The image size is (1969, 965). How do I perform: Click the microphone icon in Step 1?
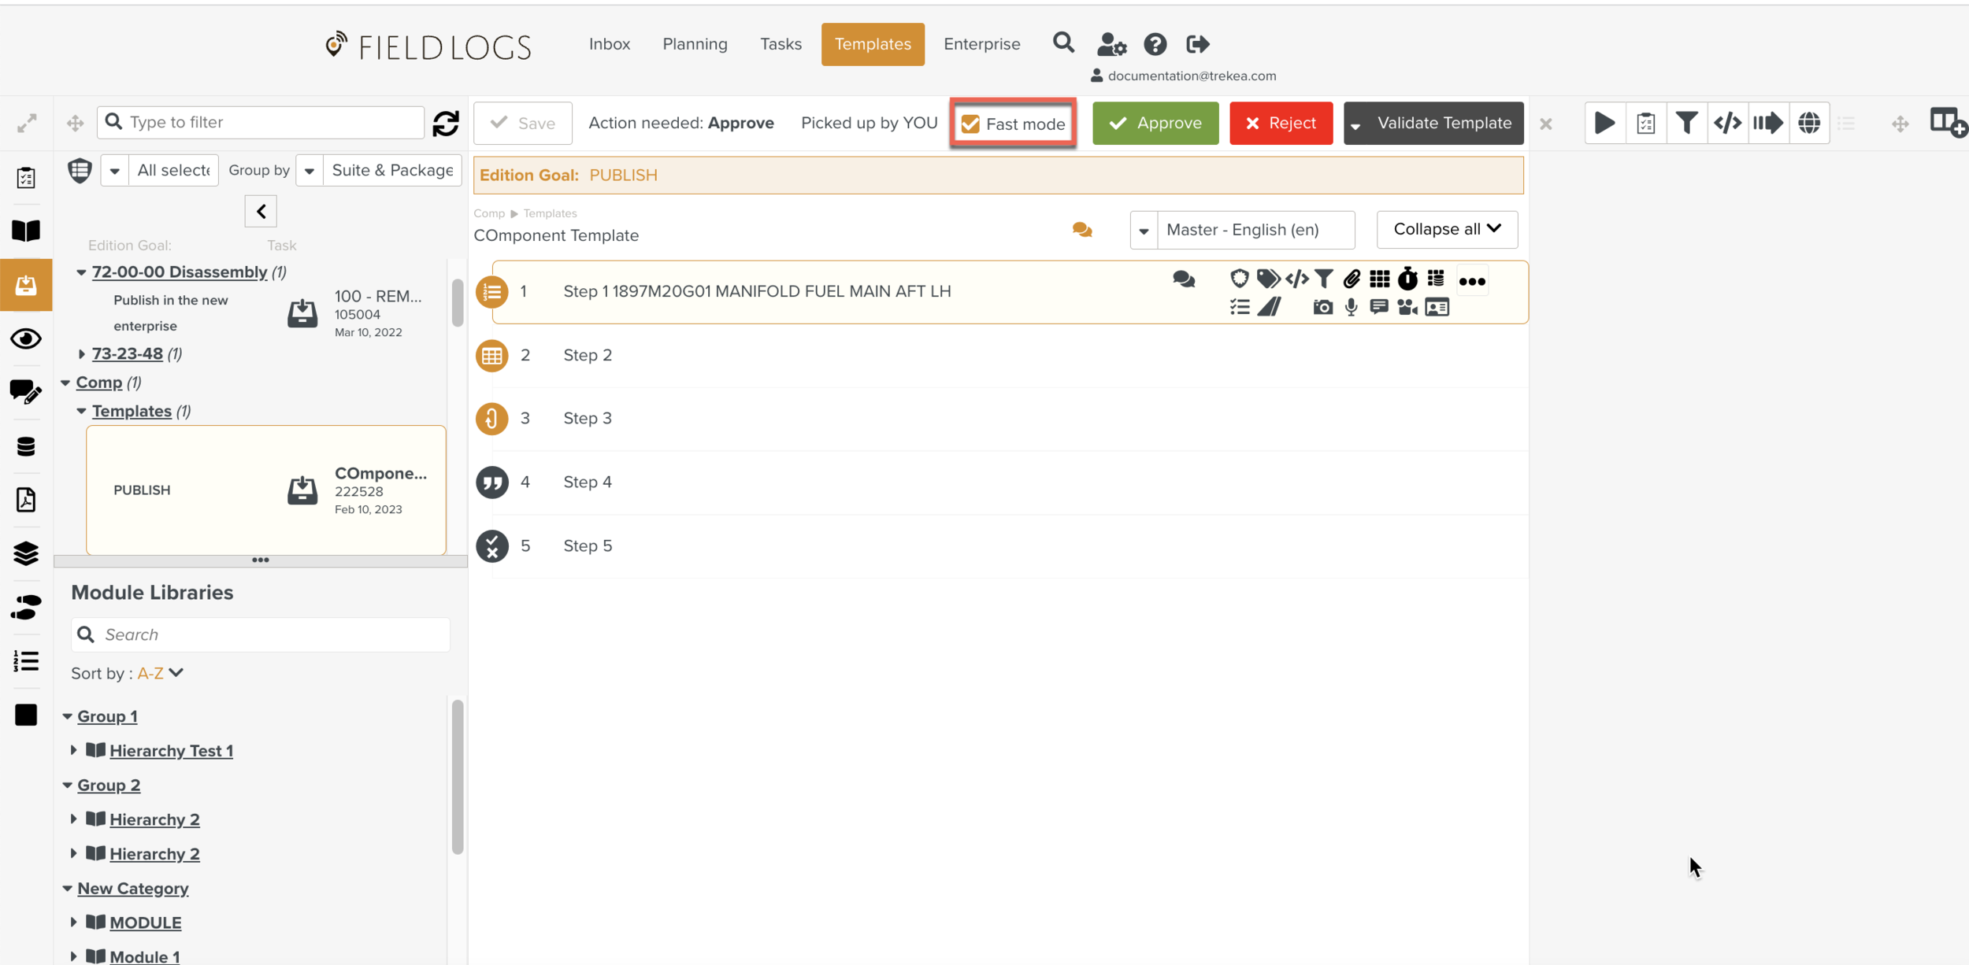tap(1351, 307)
